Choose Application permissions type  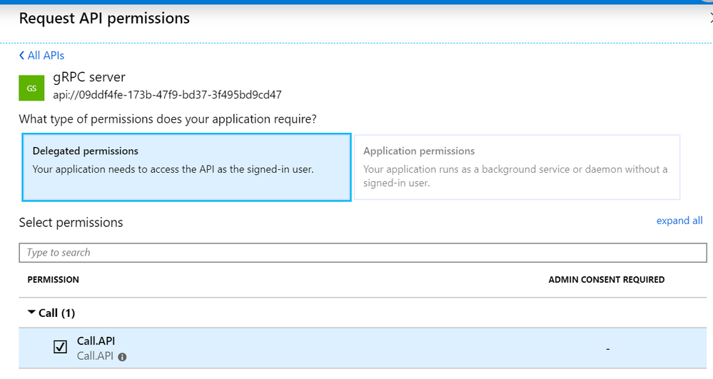click(x=517, y=167)
